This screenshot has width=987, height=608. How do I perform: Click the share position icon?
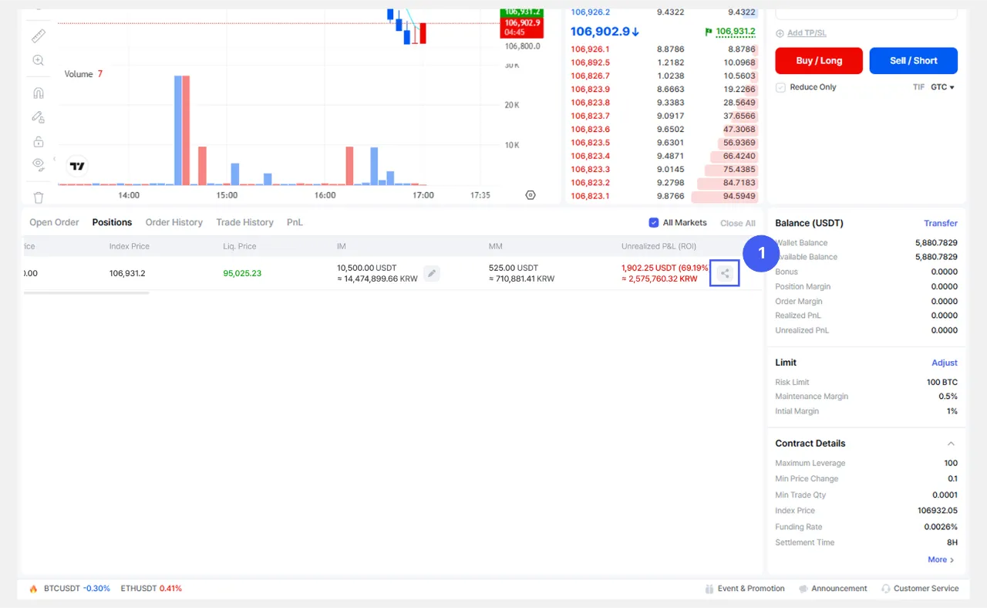725,273
